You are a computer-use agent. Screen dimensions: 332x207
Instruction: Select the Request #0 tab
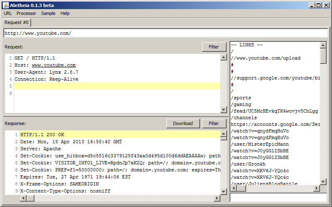17,22
